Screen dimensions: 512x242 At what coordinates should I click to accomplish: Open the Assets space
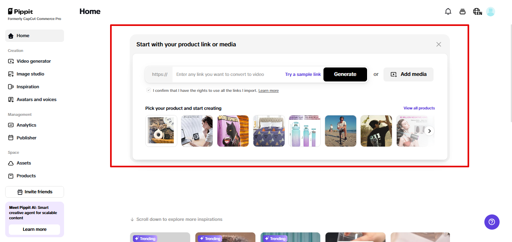pyautogui.click(x=23, y=163)
